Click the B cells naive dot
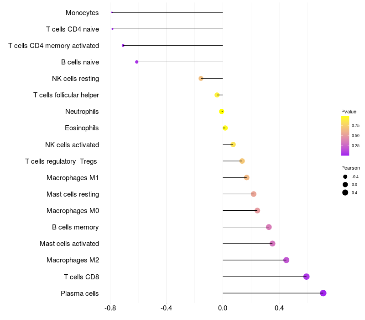 tap(136, 62)
